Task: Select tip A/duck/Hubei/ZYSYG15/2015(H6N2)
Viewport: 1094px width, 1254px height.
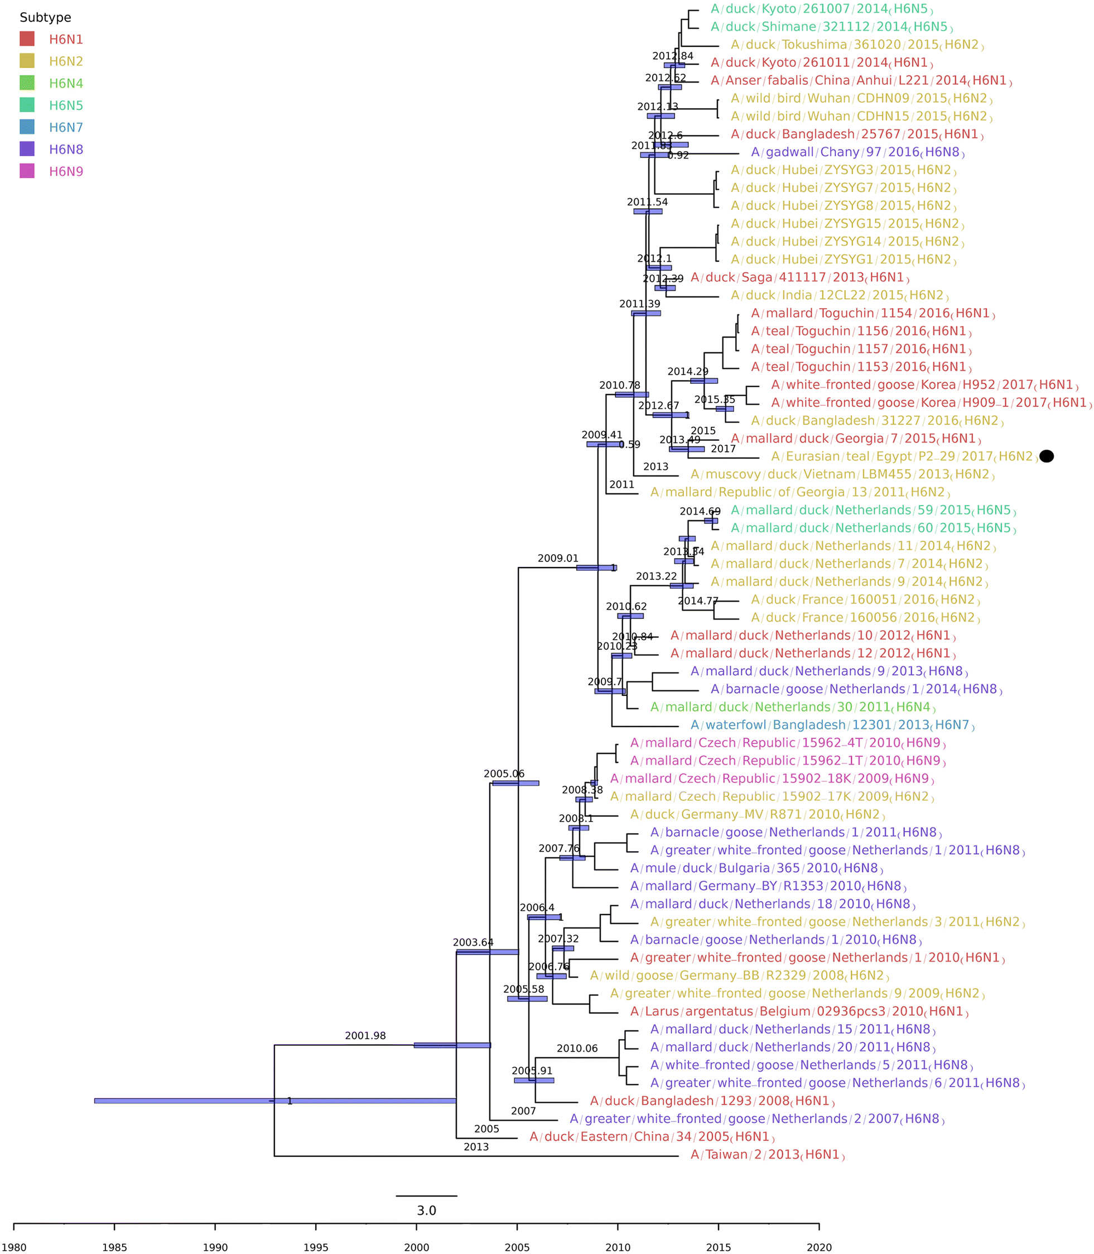Action: point(847,224)
